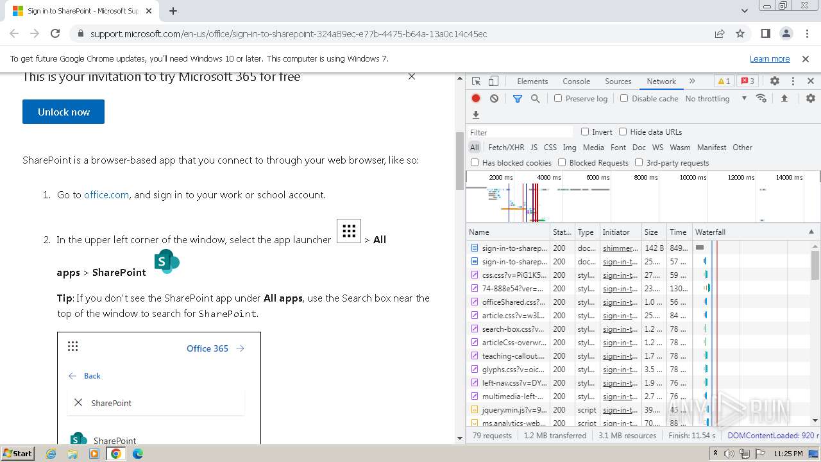Screen dimensions: 821x462
Task: Check 3rd-party requests option
Action: click(639, 162)
